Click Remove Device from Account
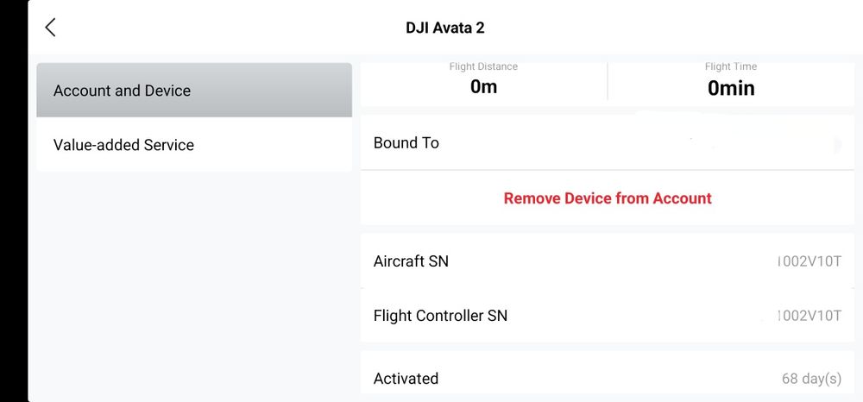 click(x=608, y=198)
